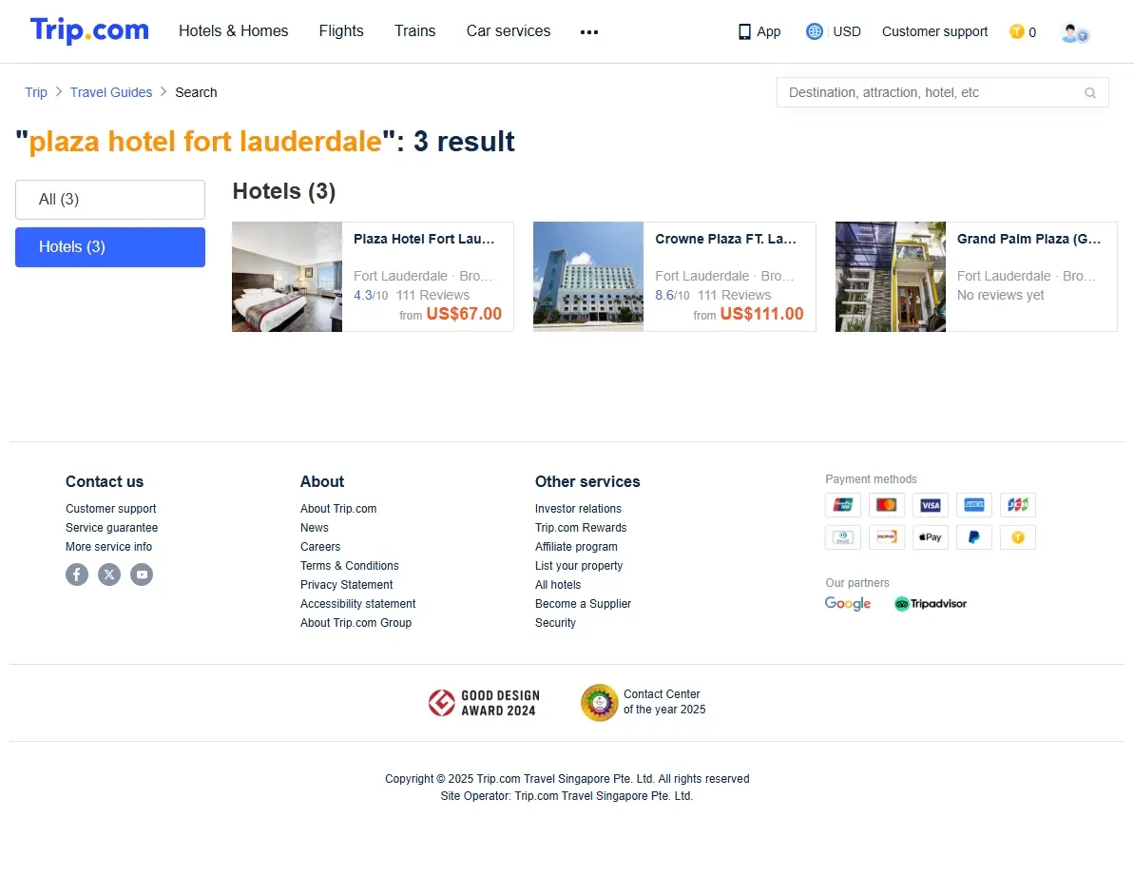Open Affiliate program link
This screenshot has height=876, width=1134.
pyautogui.click(x=576, y=547)
